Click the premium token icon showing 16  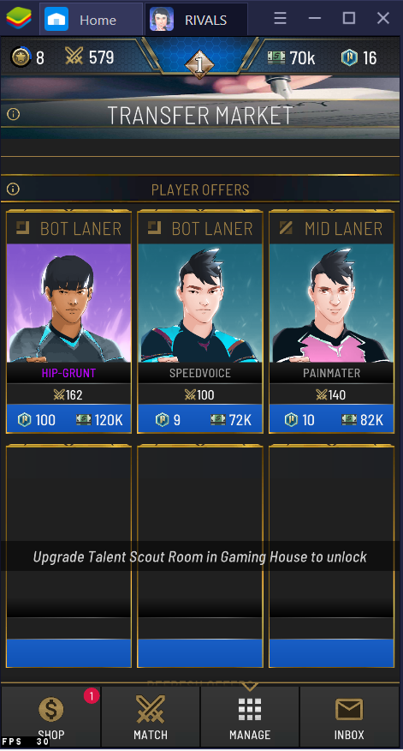pyautogui.click(x=349, y=57)
